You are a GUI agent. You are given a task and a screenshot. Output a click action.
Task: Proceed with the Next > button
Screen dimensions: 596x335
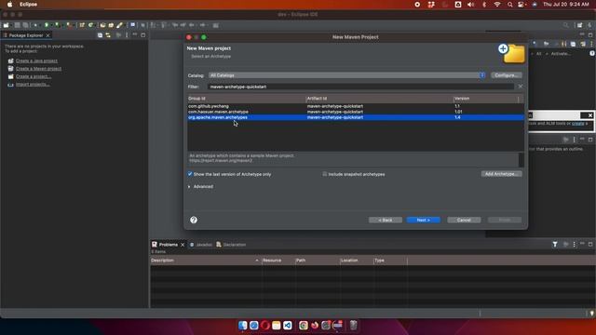[424, 220]
